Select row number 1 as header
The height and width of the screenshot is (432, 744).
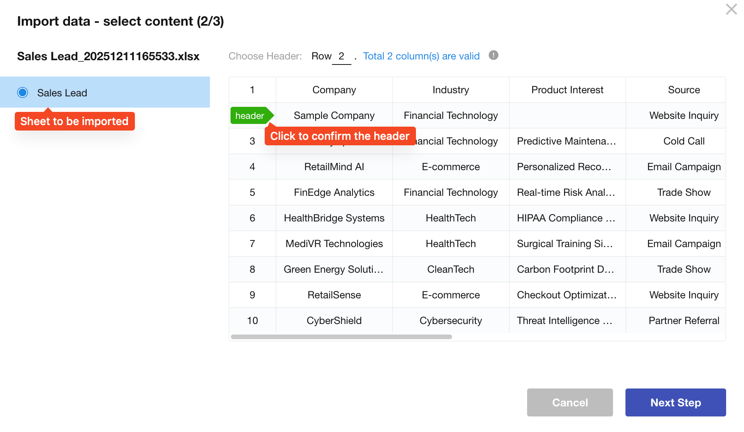(x=252, y=90)
